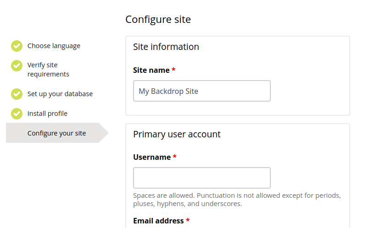Click the checkmark next to Set up your database

pos(17,94)
